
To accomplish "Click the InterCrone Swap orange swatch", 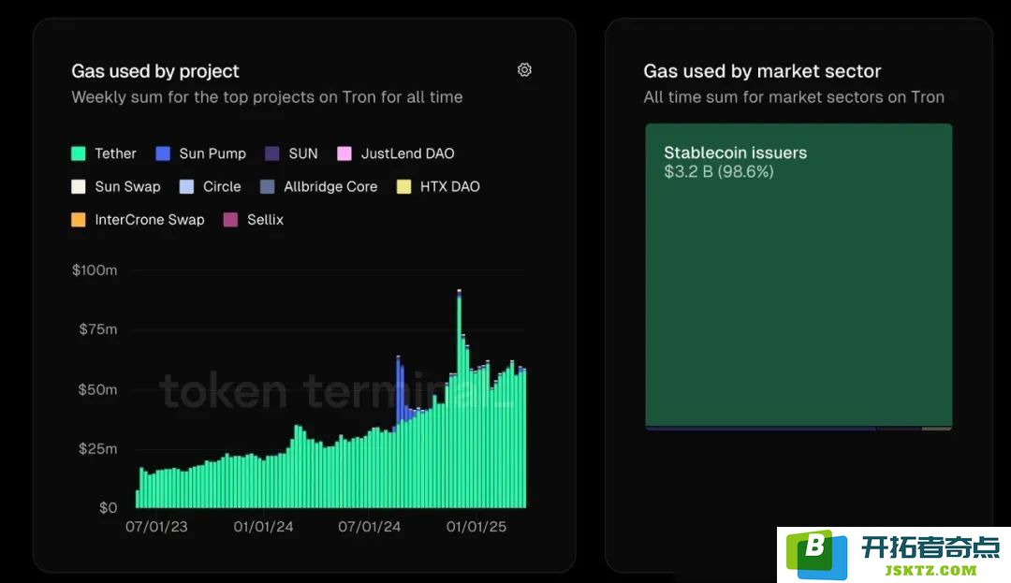I will (x=78, y=220).
